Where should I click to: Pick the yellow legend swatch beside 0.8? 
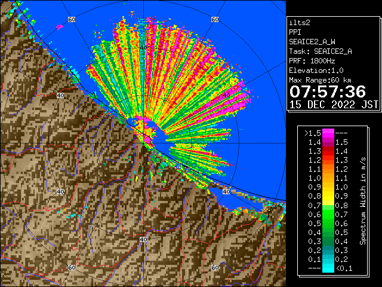pyautogui.click(x=328, y=197)
